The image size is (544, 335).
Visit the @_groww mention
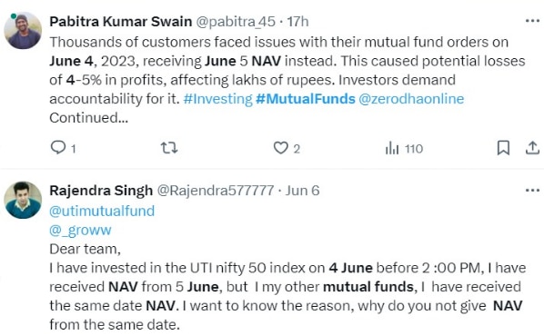80,231
